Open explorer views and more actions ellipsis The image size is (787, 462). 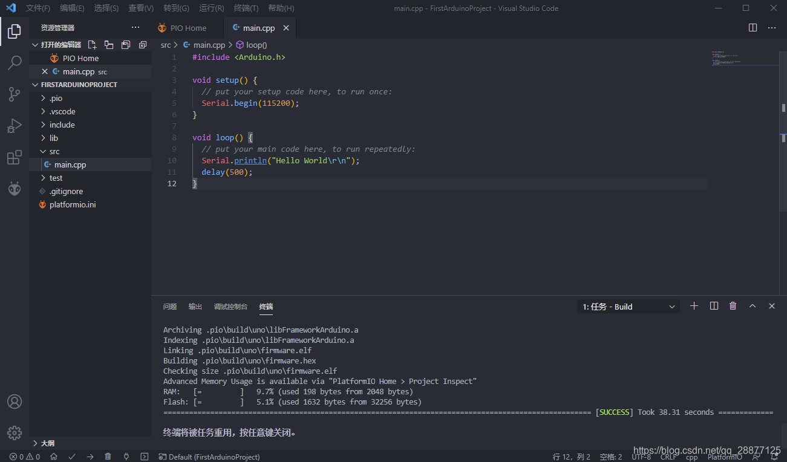[x=135, y=28]
